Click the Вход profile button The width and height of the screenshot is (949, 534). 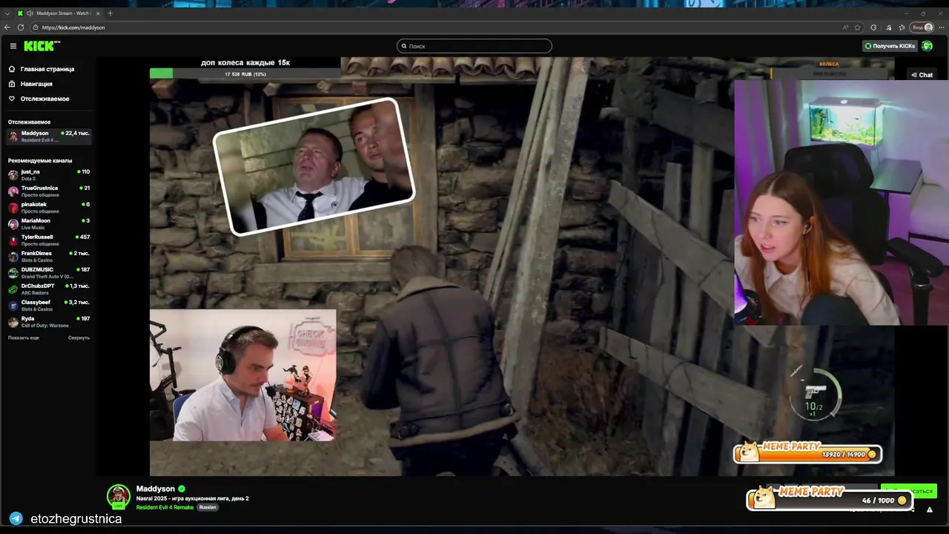922,27
